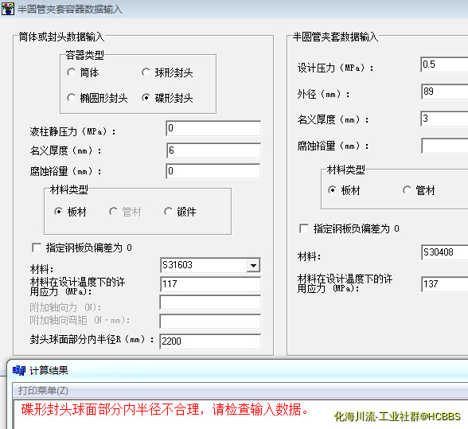The image size is (468, 429).
Task: Click the jacket allowable stress field showing 137
Action: point(444,284)
